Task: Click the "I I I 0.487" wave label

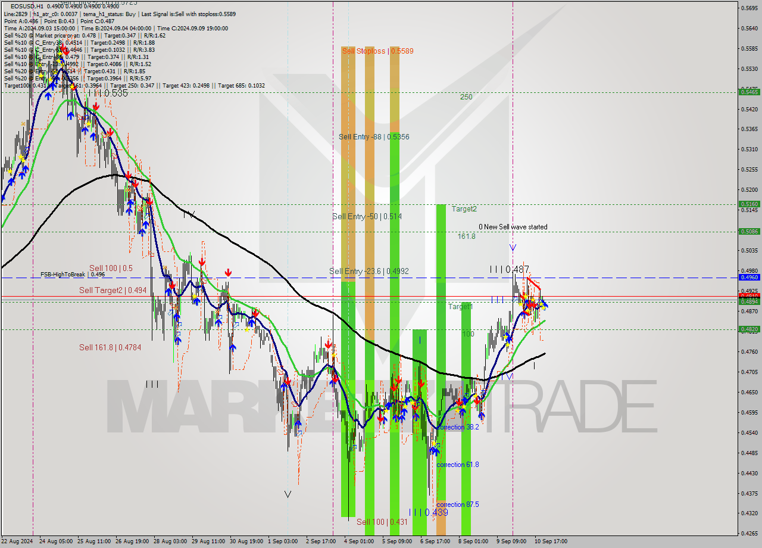Action: pyautogui.click(x=510, y=270)
